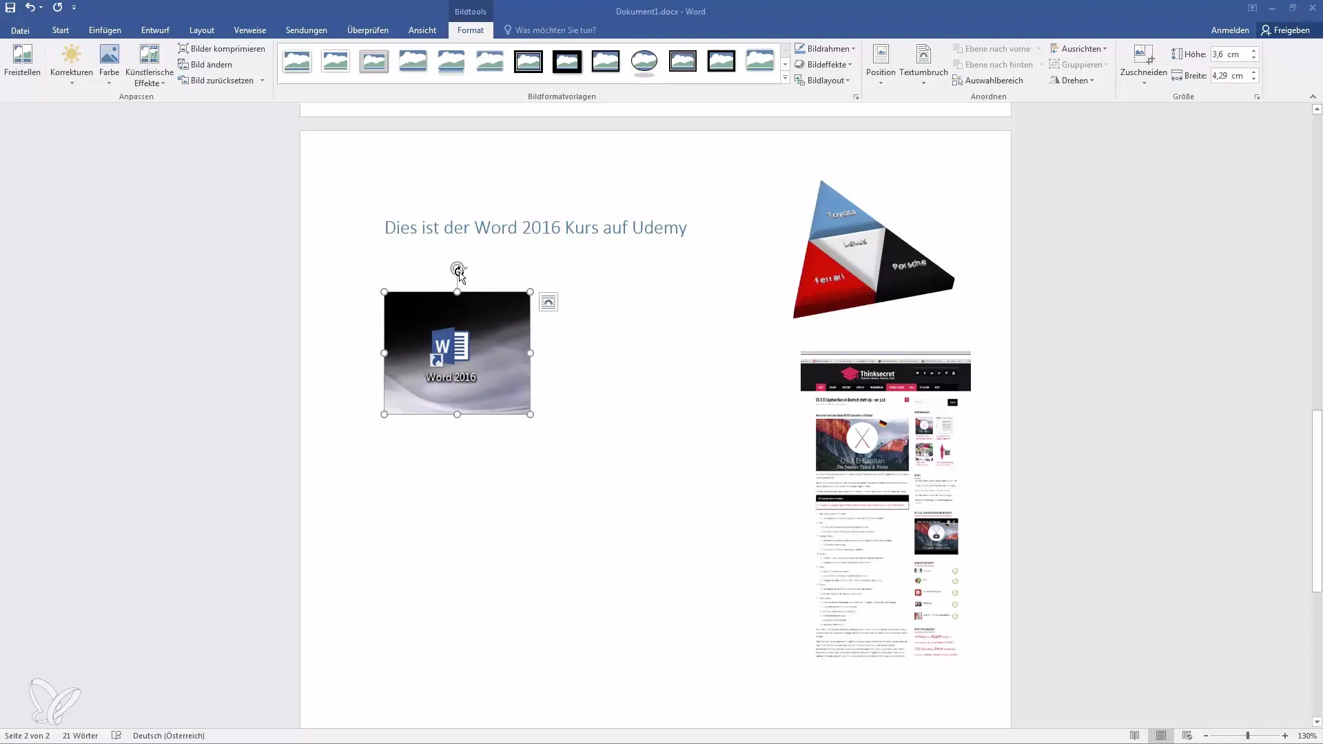
Task: Expand the Bildrahmen dropdown arrow
Action: point(852,48)
